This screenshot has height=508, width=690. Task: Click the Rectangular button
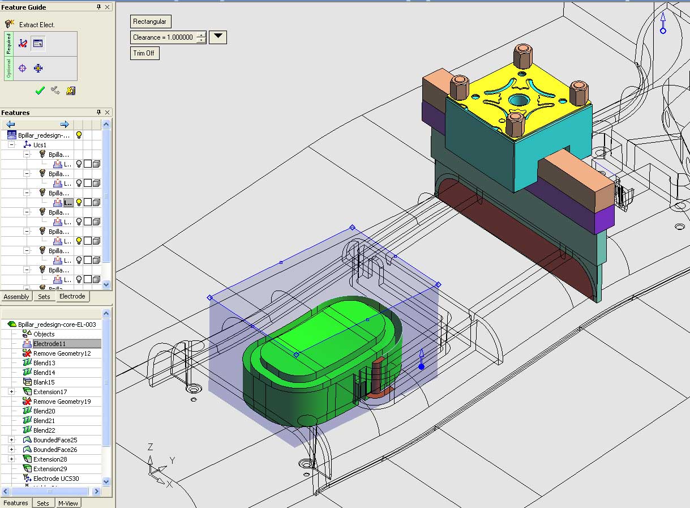[x=150, y=21]
